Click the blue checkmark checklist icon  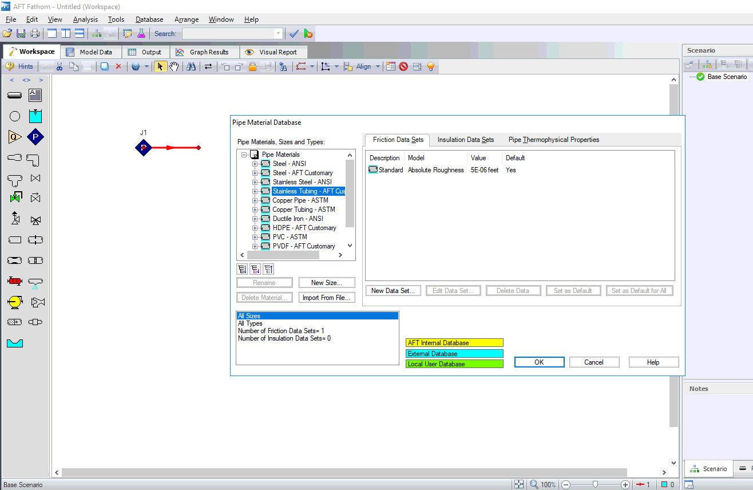point(294,34)
